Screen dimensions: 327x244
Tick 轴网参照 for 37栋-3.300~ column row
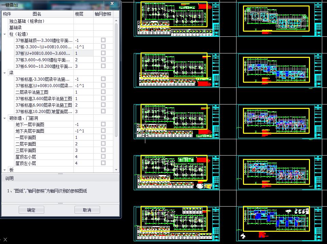click(x=103, y=47)
